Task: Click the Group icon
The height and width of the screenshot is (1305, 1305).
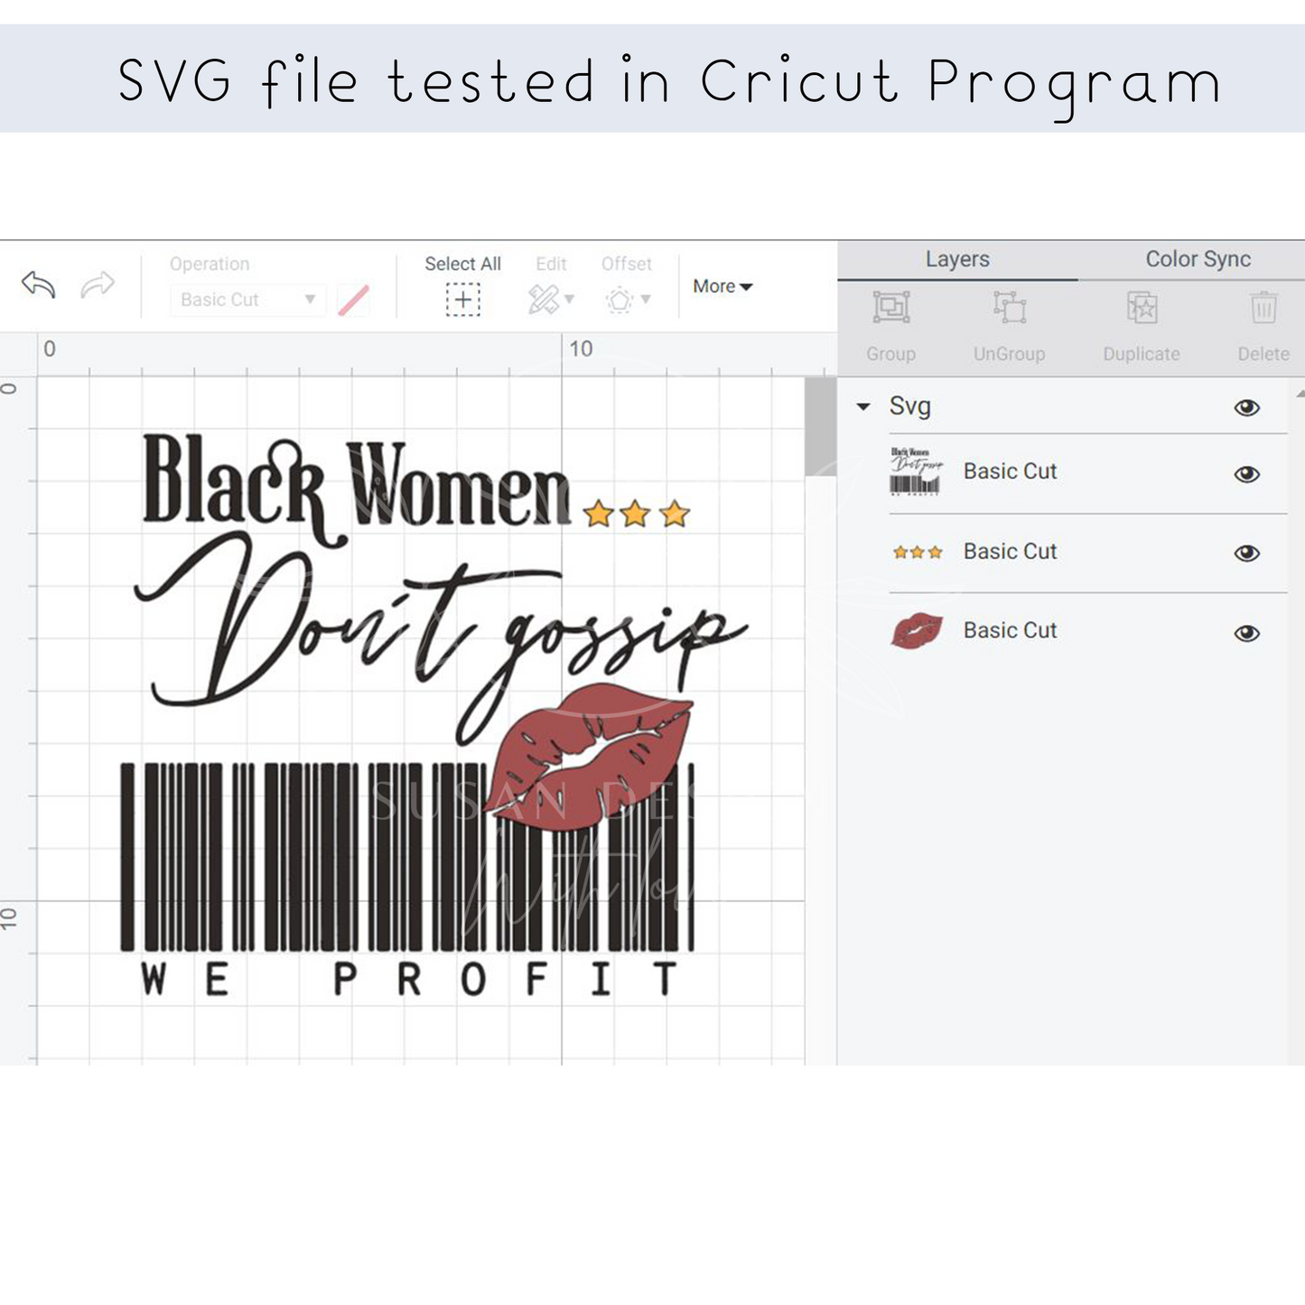Action: pyautogui.click(x=890, y=308)
